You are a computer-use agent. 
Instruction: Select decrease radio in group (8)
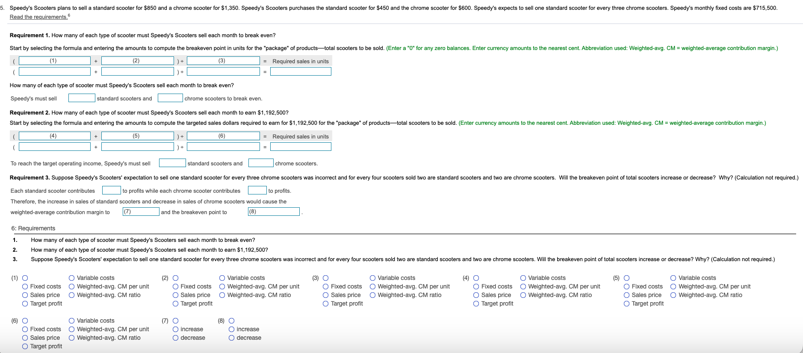coord(232,338)
